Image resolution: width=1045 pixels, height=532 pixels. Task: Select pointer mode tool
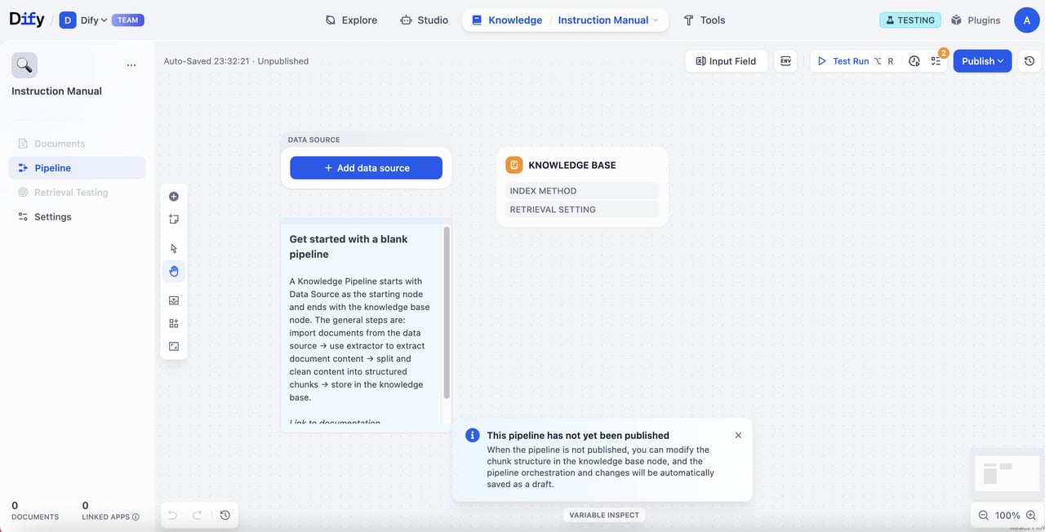coord(174,249)
